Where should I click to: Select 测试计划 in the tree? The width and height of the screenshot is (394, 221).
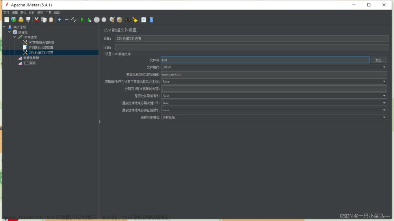(x=19, y=27)
